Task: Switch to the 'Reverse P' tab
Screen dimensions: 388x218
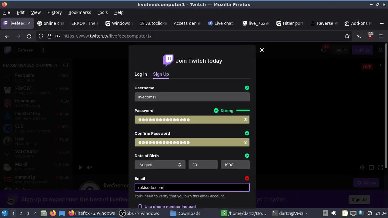Action: [x=324, y=23]
